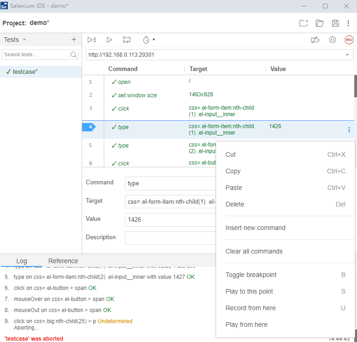The width and height of the screenshot is (357, 342).
Task: Expand the base URL dropdown arrow
Action: click(347, 54)
